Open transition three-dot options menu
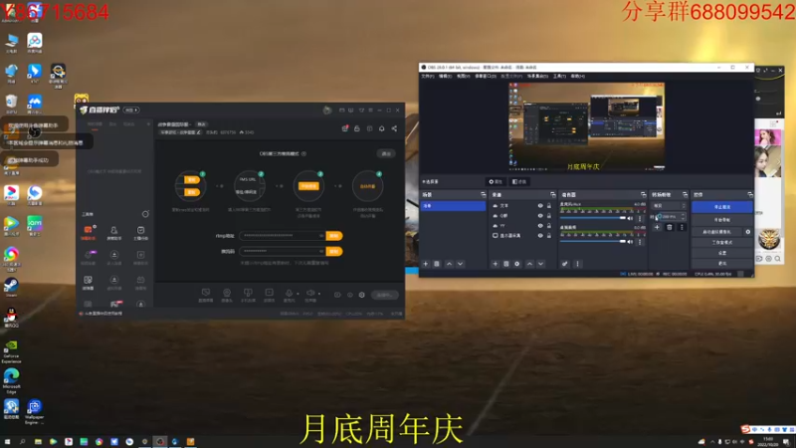796x448 pixels. [682, 227]
